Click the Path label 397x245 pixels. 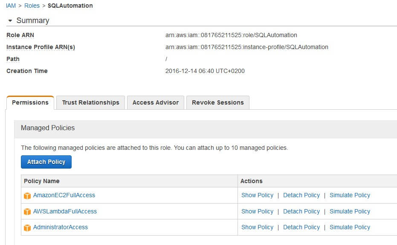point(13,59)
